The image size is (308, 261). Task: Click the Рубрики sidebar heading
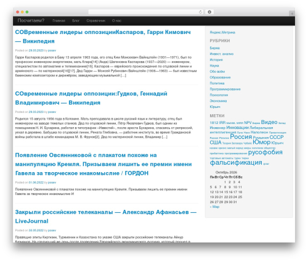(x=220, y=41)
